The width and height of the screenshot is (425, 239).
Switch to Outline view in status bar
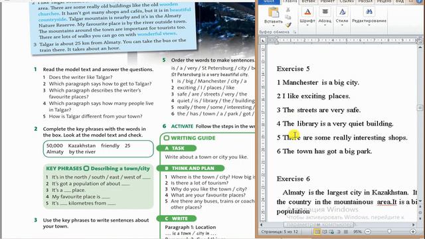click(339, 232)
